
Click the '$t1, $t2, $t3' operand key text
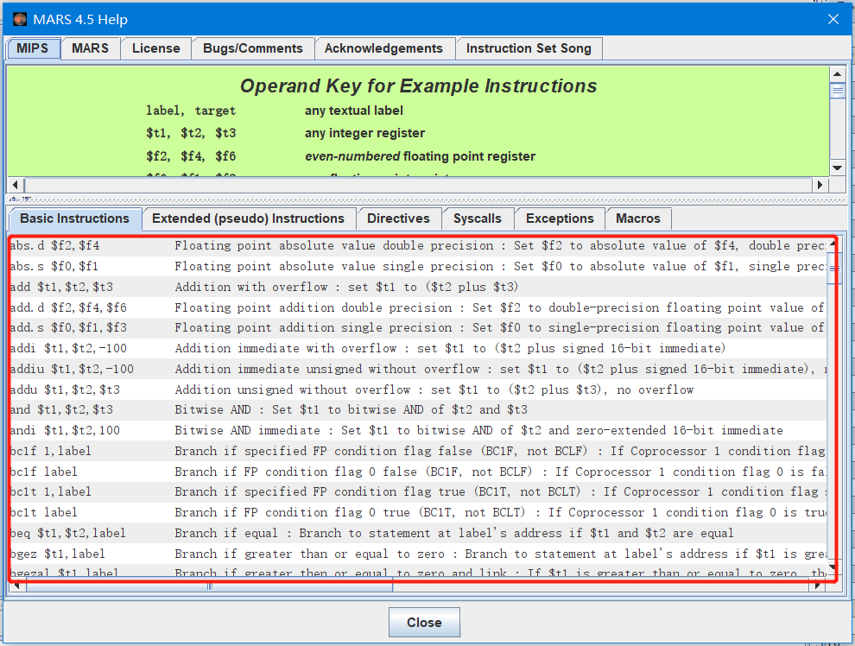coord(191,134)
